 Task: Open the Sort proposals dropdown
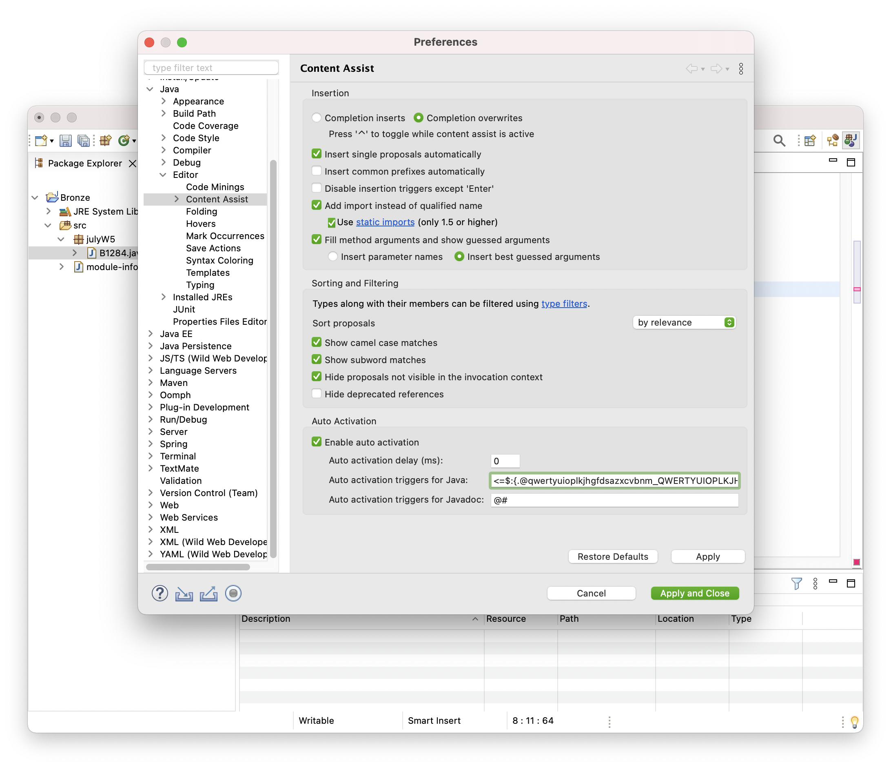[684, 322]
